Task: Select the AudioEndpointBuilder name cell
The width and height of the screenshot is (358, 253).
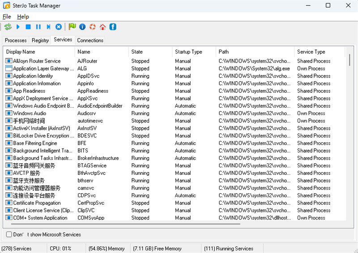Action: 100,106
